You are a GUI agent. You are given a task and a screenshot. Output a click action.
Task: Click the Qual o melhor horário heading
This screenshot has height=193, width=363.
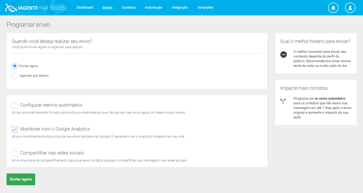(x=315, y=41)
